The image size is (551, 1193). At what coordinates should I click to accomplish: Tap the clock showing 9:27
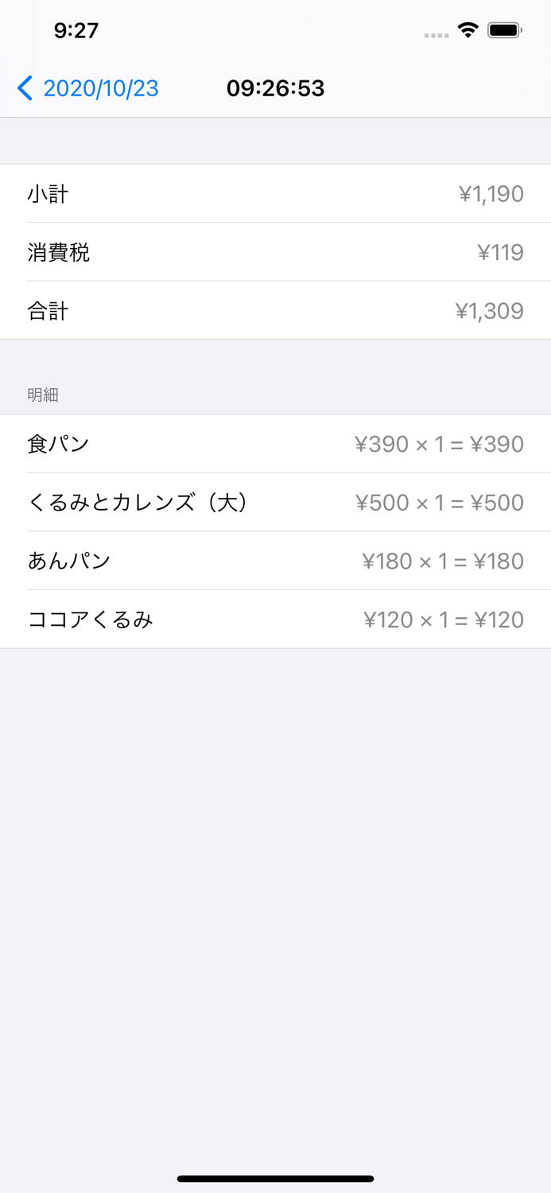tap(76, 30)
